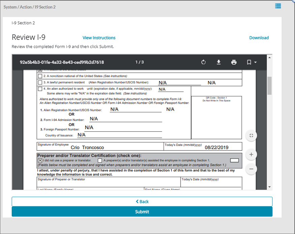The height and width of the screenshot is (234, 295).
Task: Click the Signature of Preparer or Translator field
Action: pyautogui.click(x=109, y=182)
